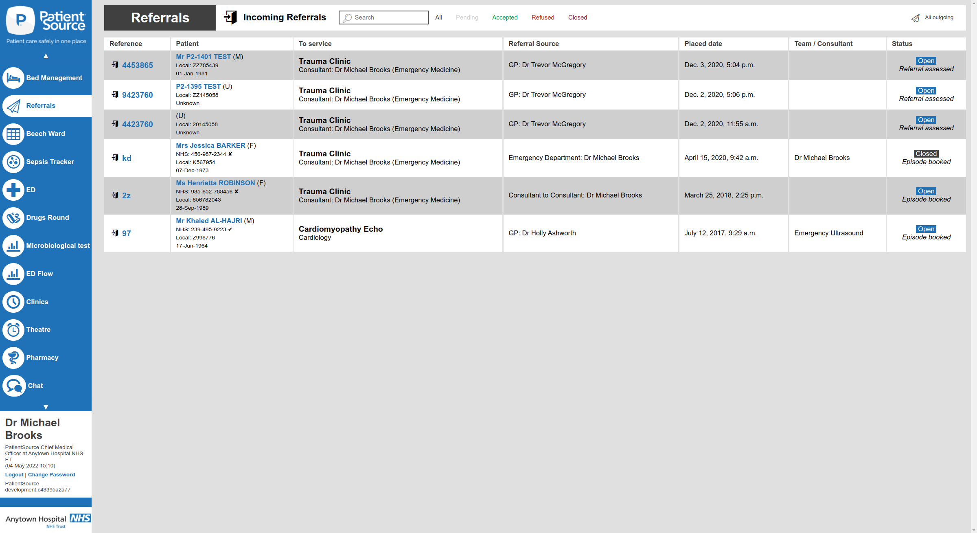Open Bed Management sidebar icon
Image resolution: width=977 pixels, height=533 pixels.
tap(13, 78)
